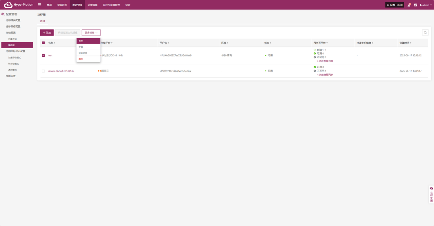Switch to the 迁移 tab

(x=42, y=21)
